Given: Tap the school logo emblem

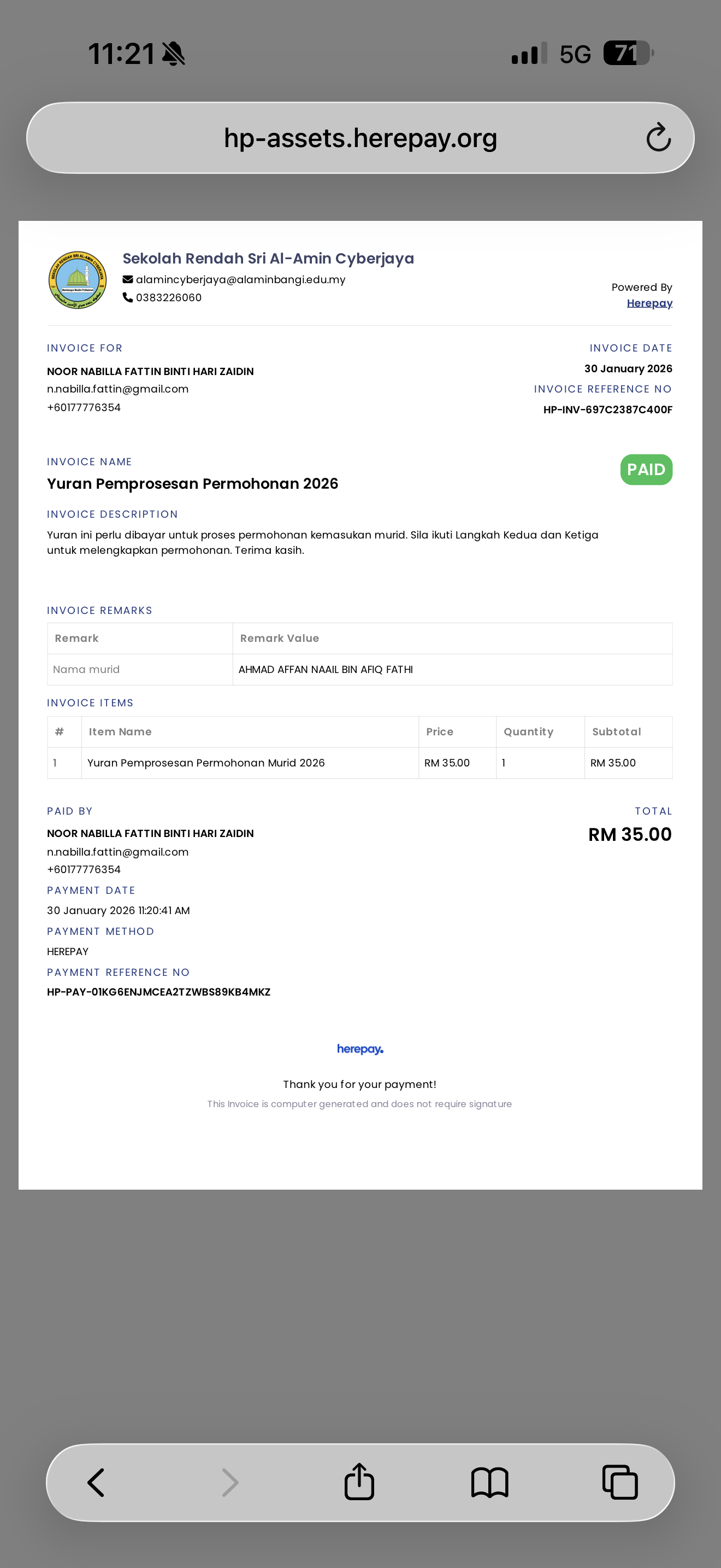Looking at the screenshot, I should click(77, 280).
